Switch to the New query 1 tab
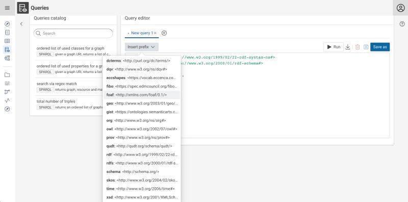The image size is (408, 202). pos(142,33)
